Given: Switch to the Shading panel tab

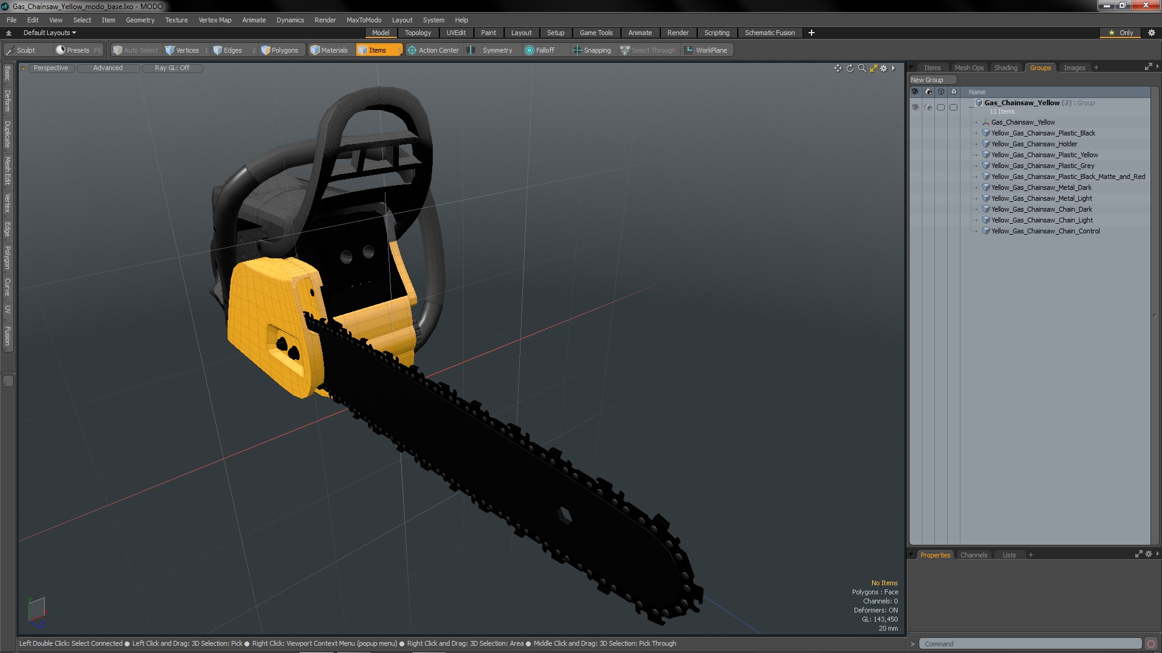Looking at the screenshot, I should click(1005, 68).
